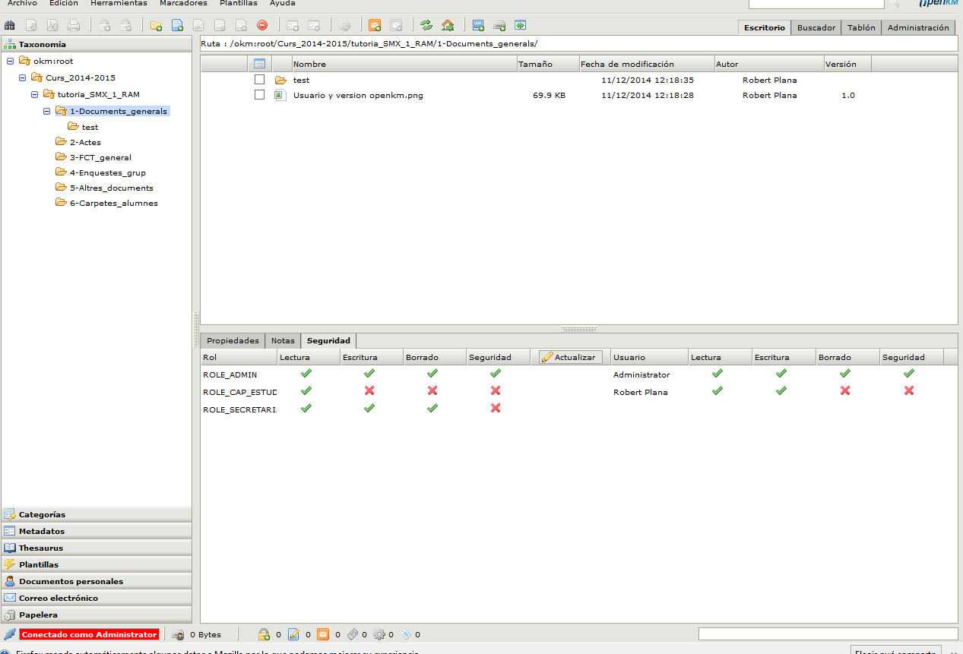Tick checkbox for Usuario y version openkm.png
963x654 pixels.
[259, 95]
